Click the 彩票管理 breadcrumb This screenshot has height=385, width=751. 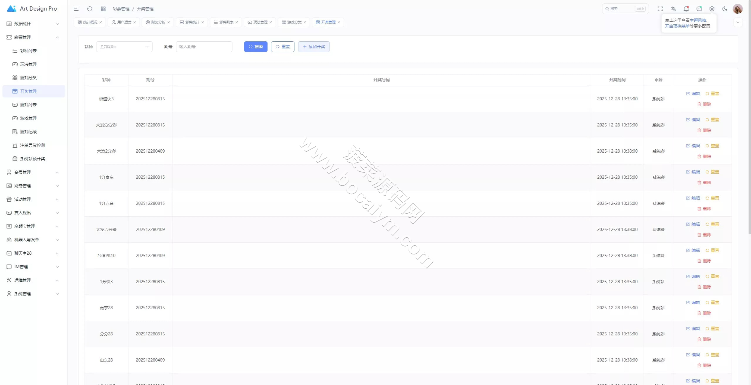coord(121,9)
